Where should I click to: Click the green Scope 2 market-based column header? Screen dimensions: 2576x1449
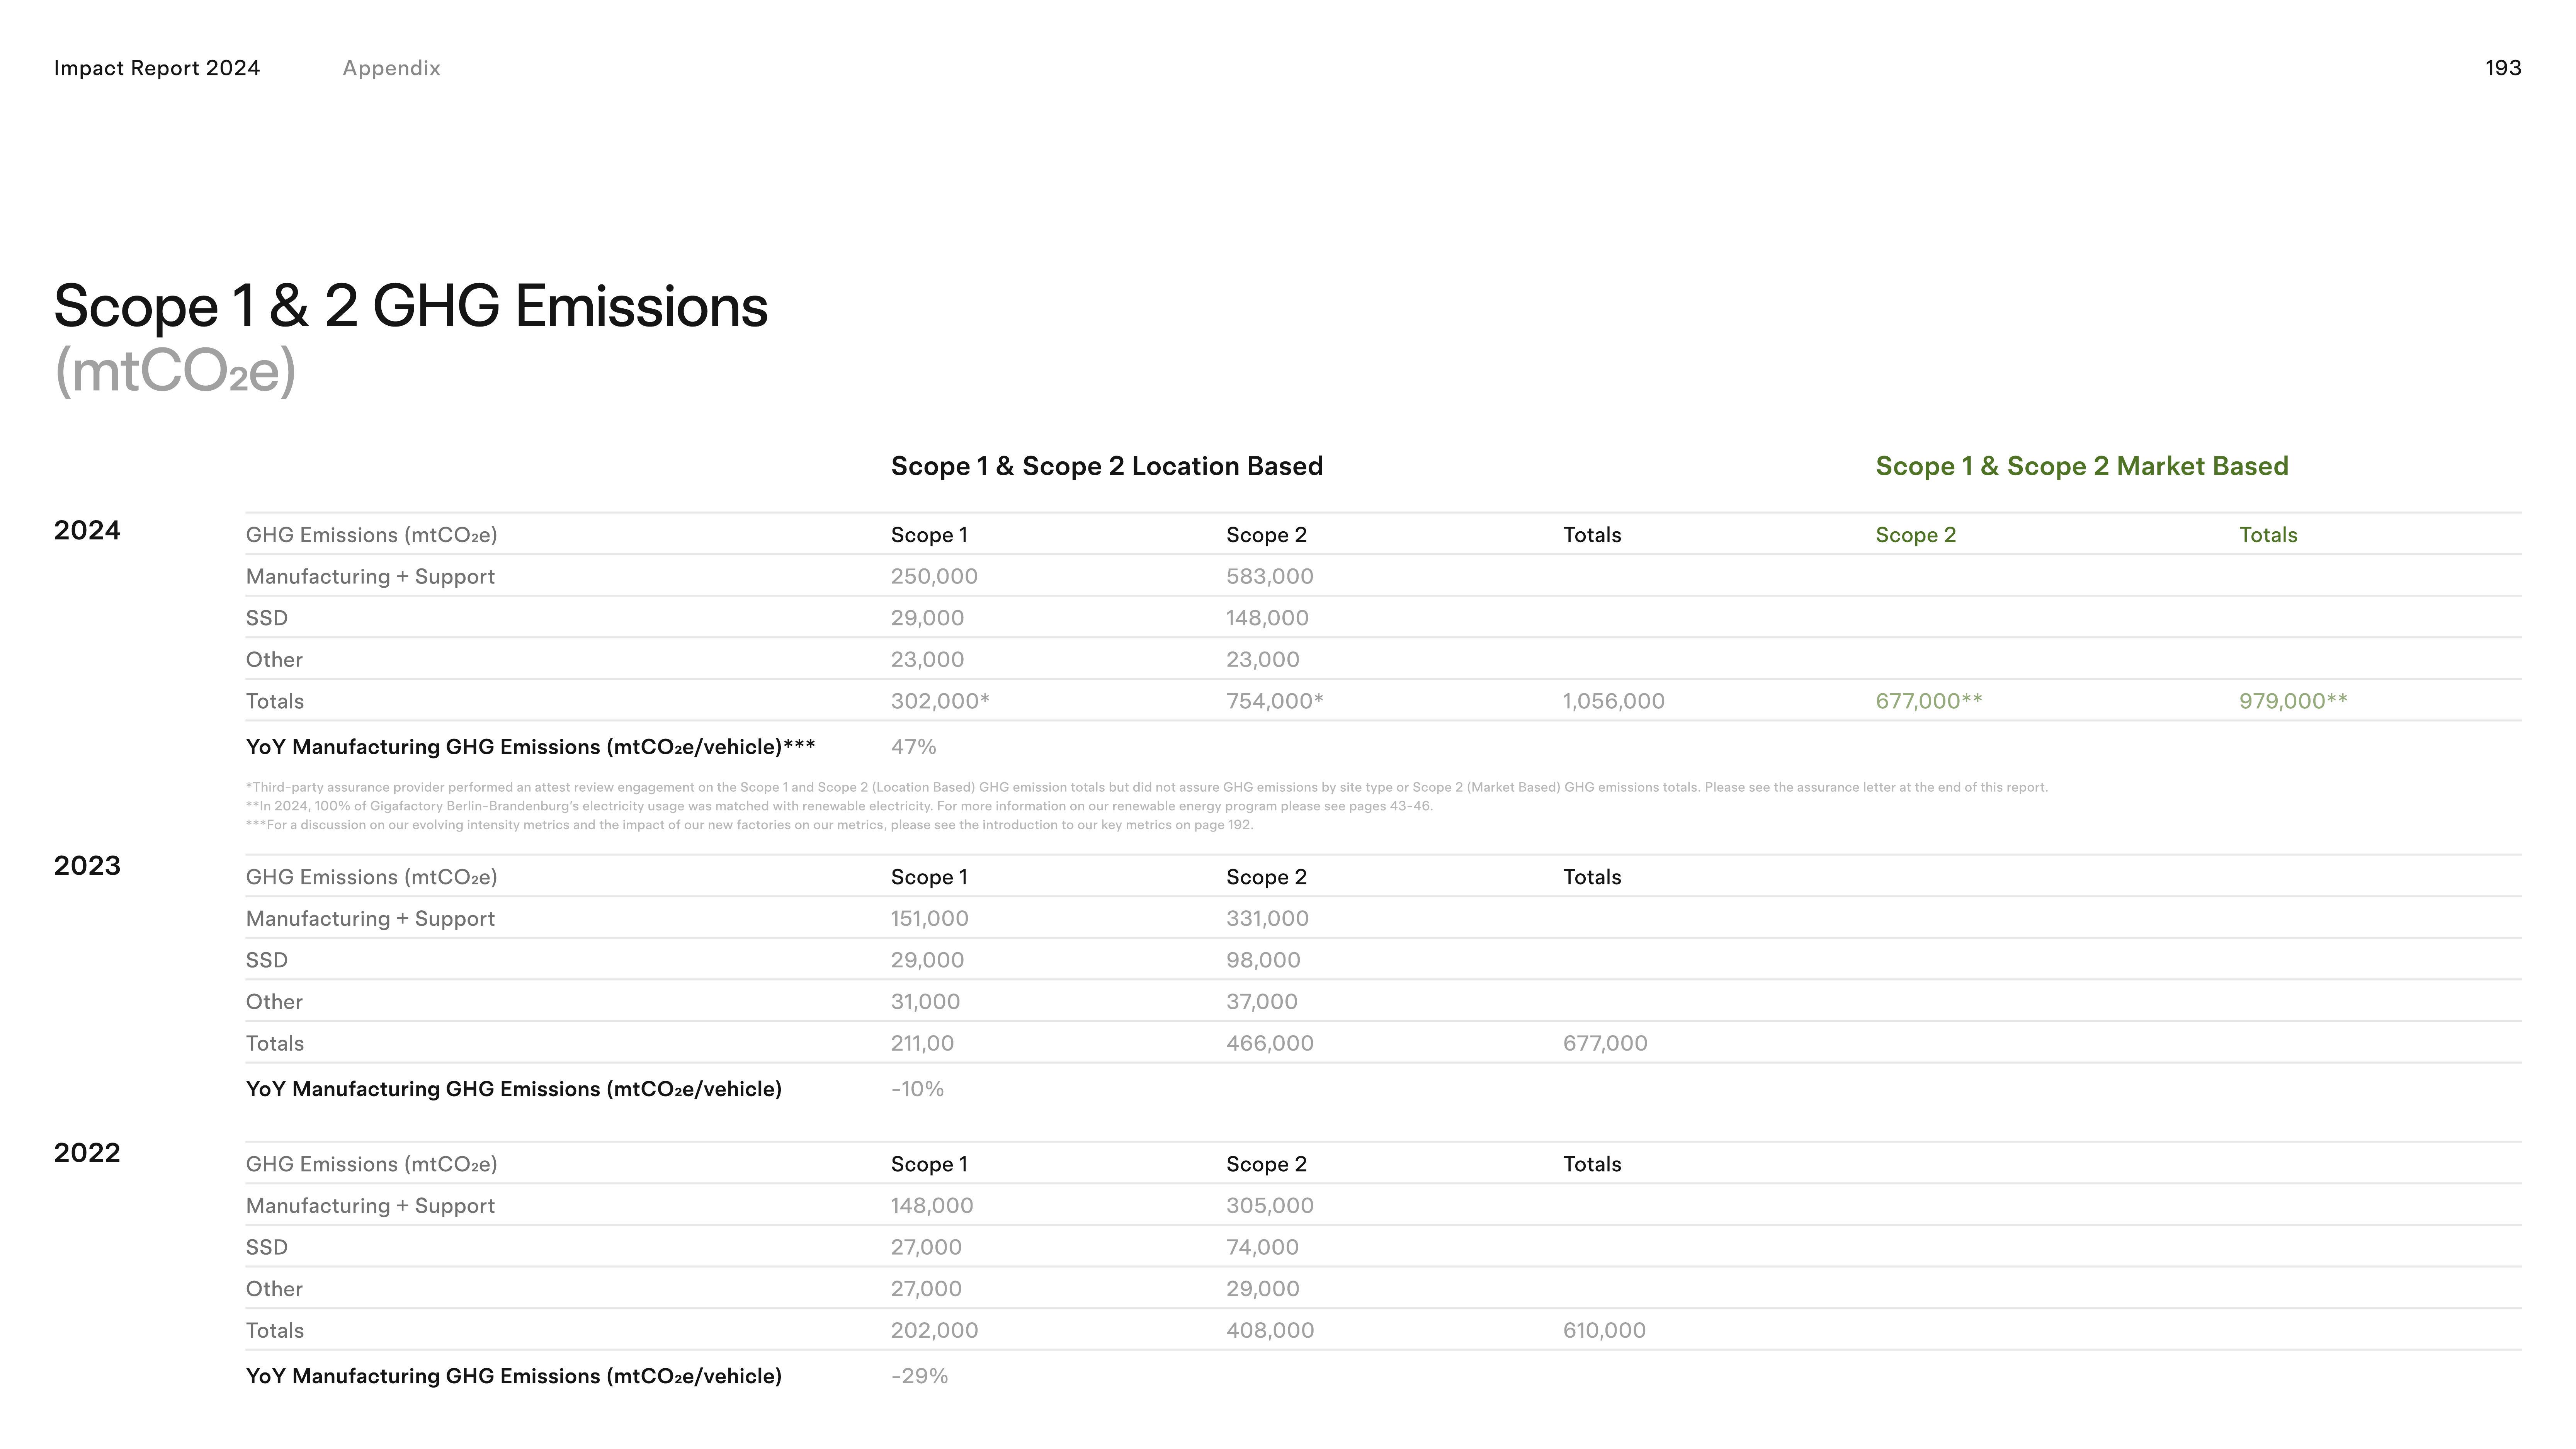coord(1915,535)
